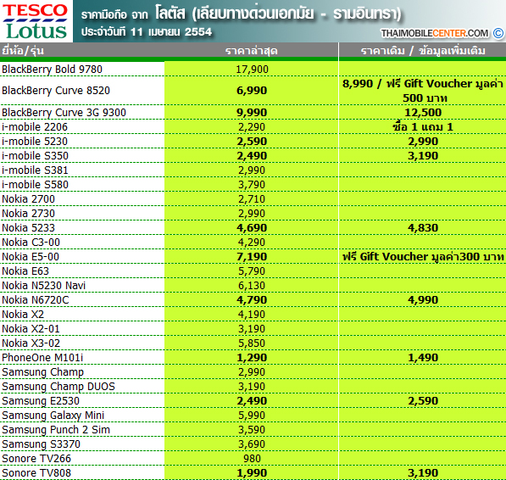Screen dimensions: 506x480
Task: Click the Nokia 5233 entry
Action: point(29,227)
